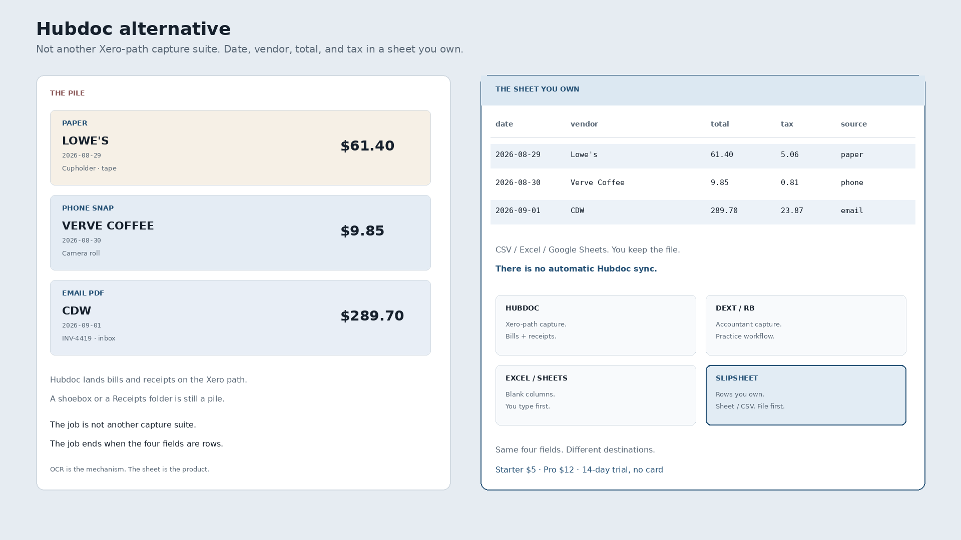Click 'CSV / Excel / Google Sheets' line
This screenshot has width=961, height=540.
coord(588,249)
